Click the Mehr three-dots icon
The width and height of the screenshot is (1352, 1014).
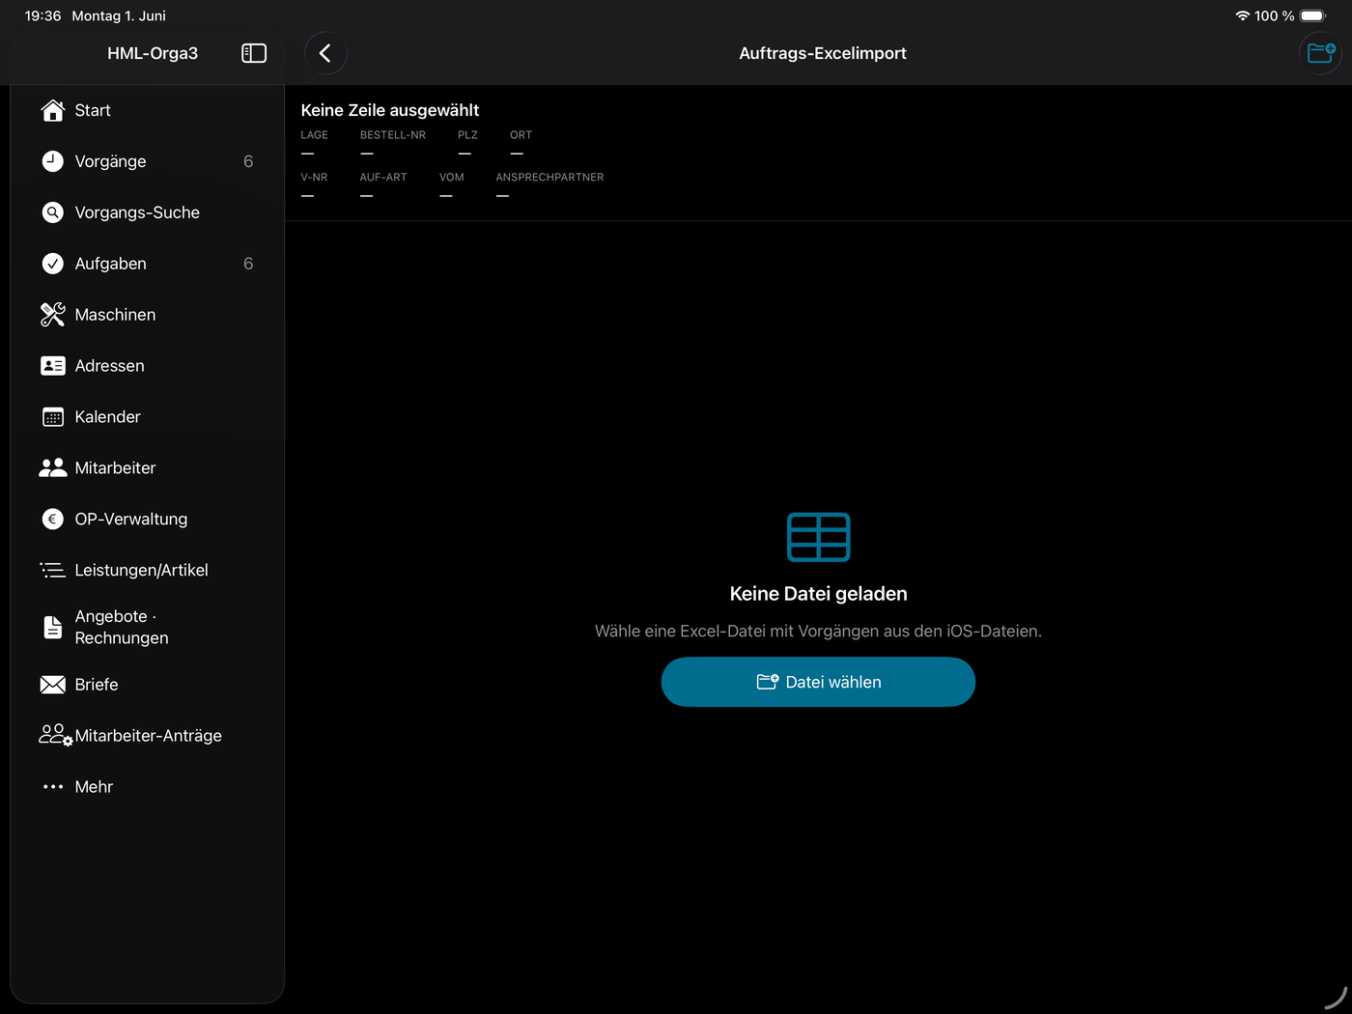[x=53, y=787]
